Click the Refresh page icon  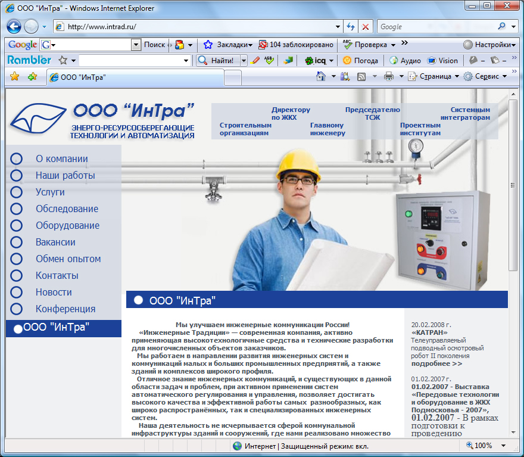point(351,27)
